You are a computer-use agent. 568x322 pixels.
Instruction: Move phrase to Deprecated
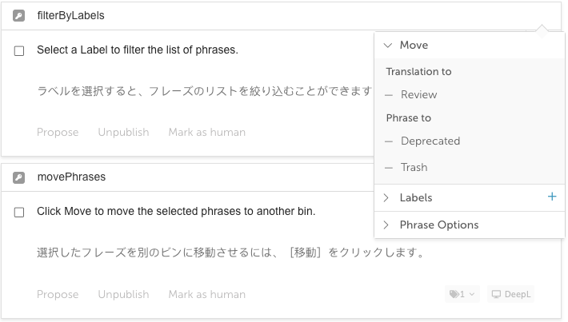pyautogui.click(x=430, y=141)
